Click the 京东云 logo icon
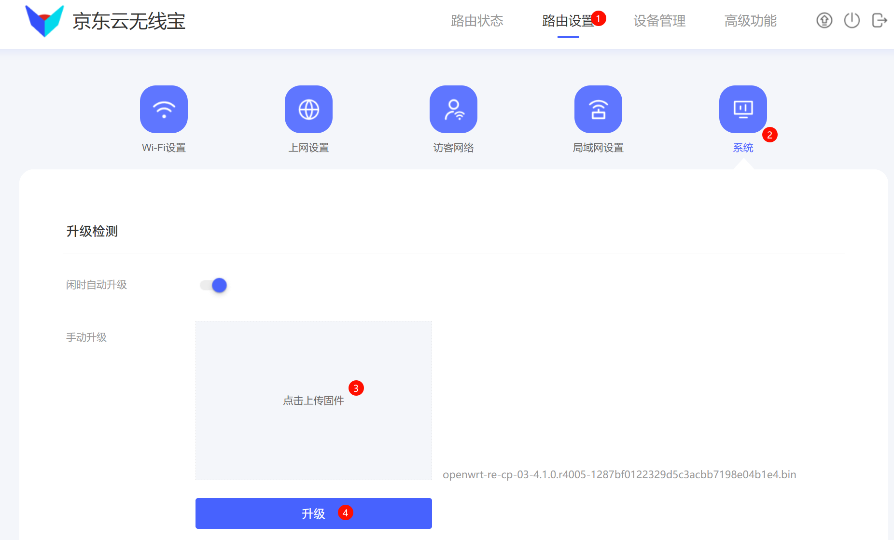The height and width of the screenshot is (540, 894). click(44, 21)
